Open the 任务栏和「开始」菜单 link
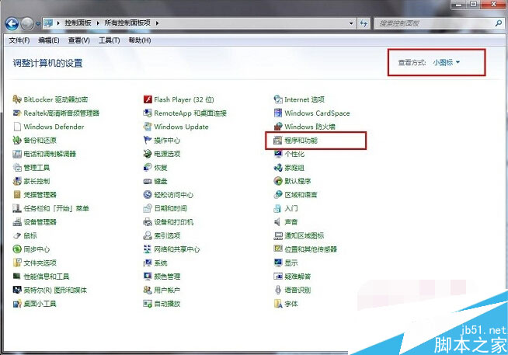 pyautogui.click(x=56, y=208)
